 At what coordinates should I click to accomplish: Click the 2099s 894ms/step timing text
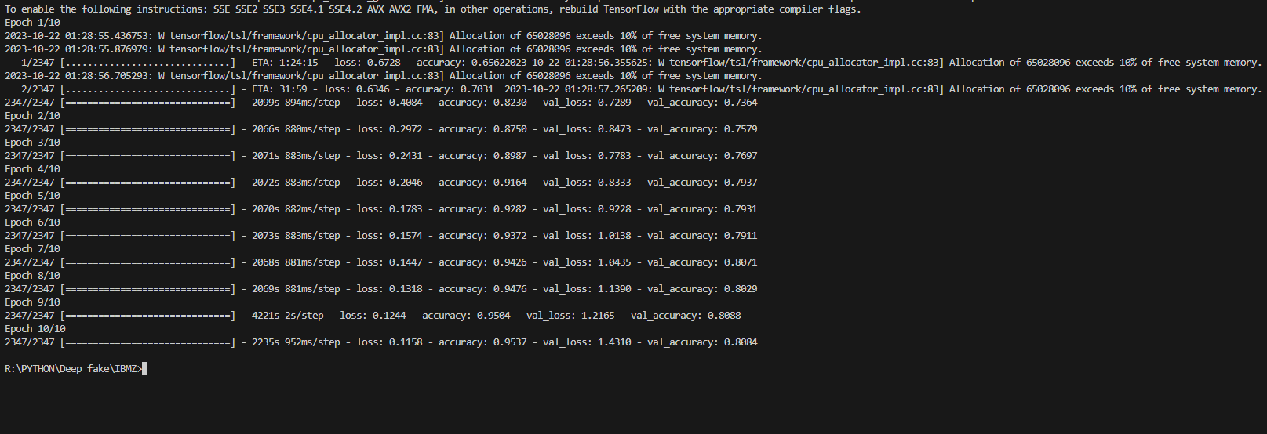point(296,103)
